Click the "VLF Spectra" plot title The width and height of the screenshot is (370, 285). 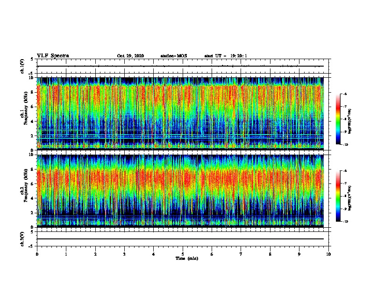(53, 56)
